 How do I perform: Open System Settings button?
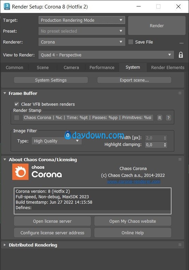click(51, 80)
